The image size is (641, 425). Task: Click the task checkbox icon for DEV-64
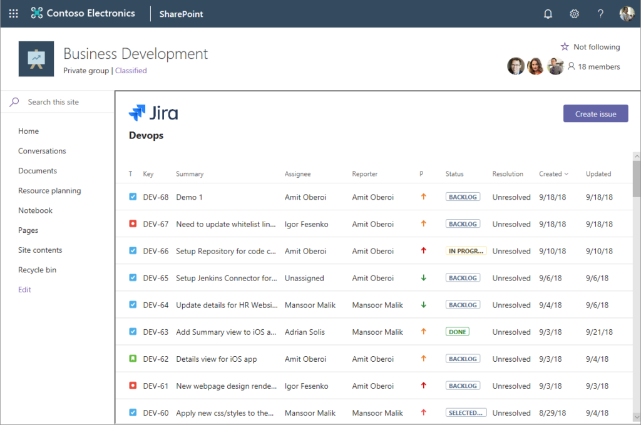click(x=133, y=305)
